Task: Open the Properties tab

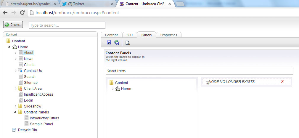Action: tap(168, 35)
